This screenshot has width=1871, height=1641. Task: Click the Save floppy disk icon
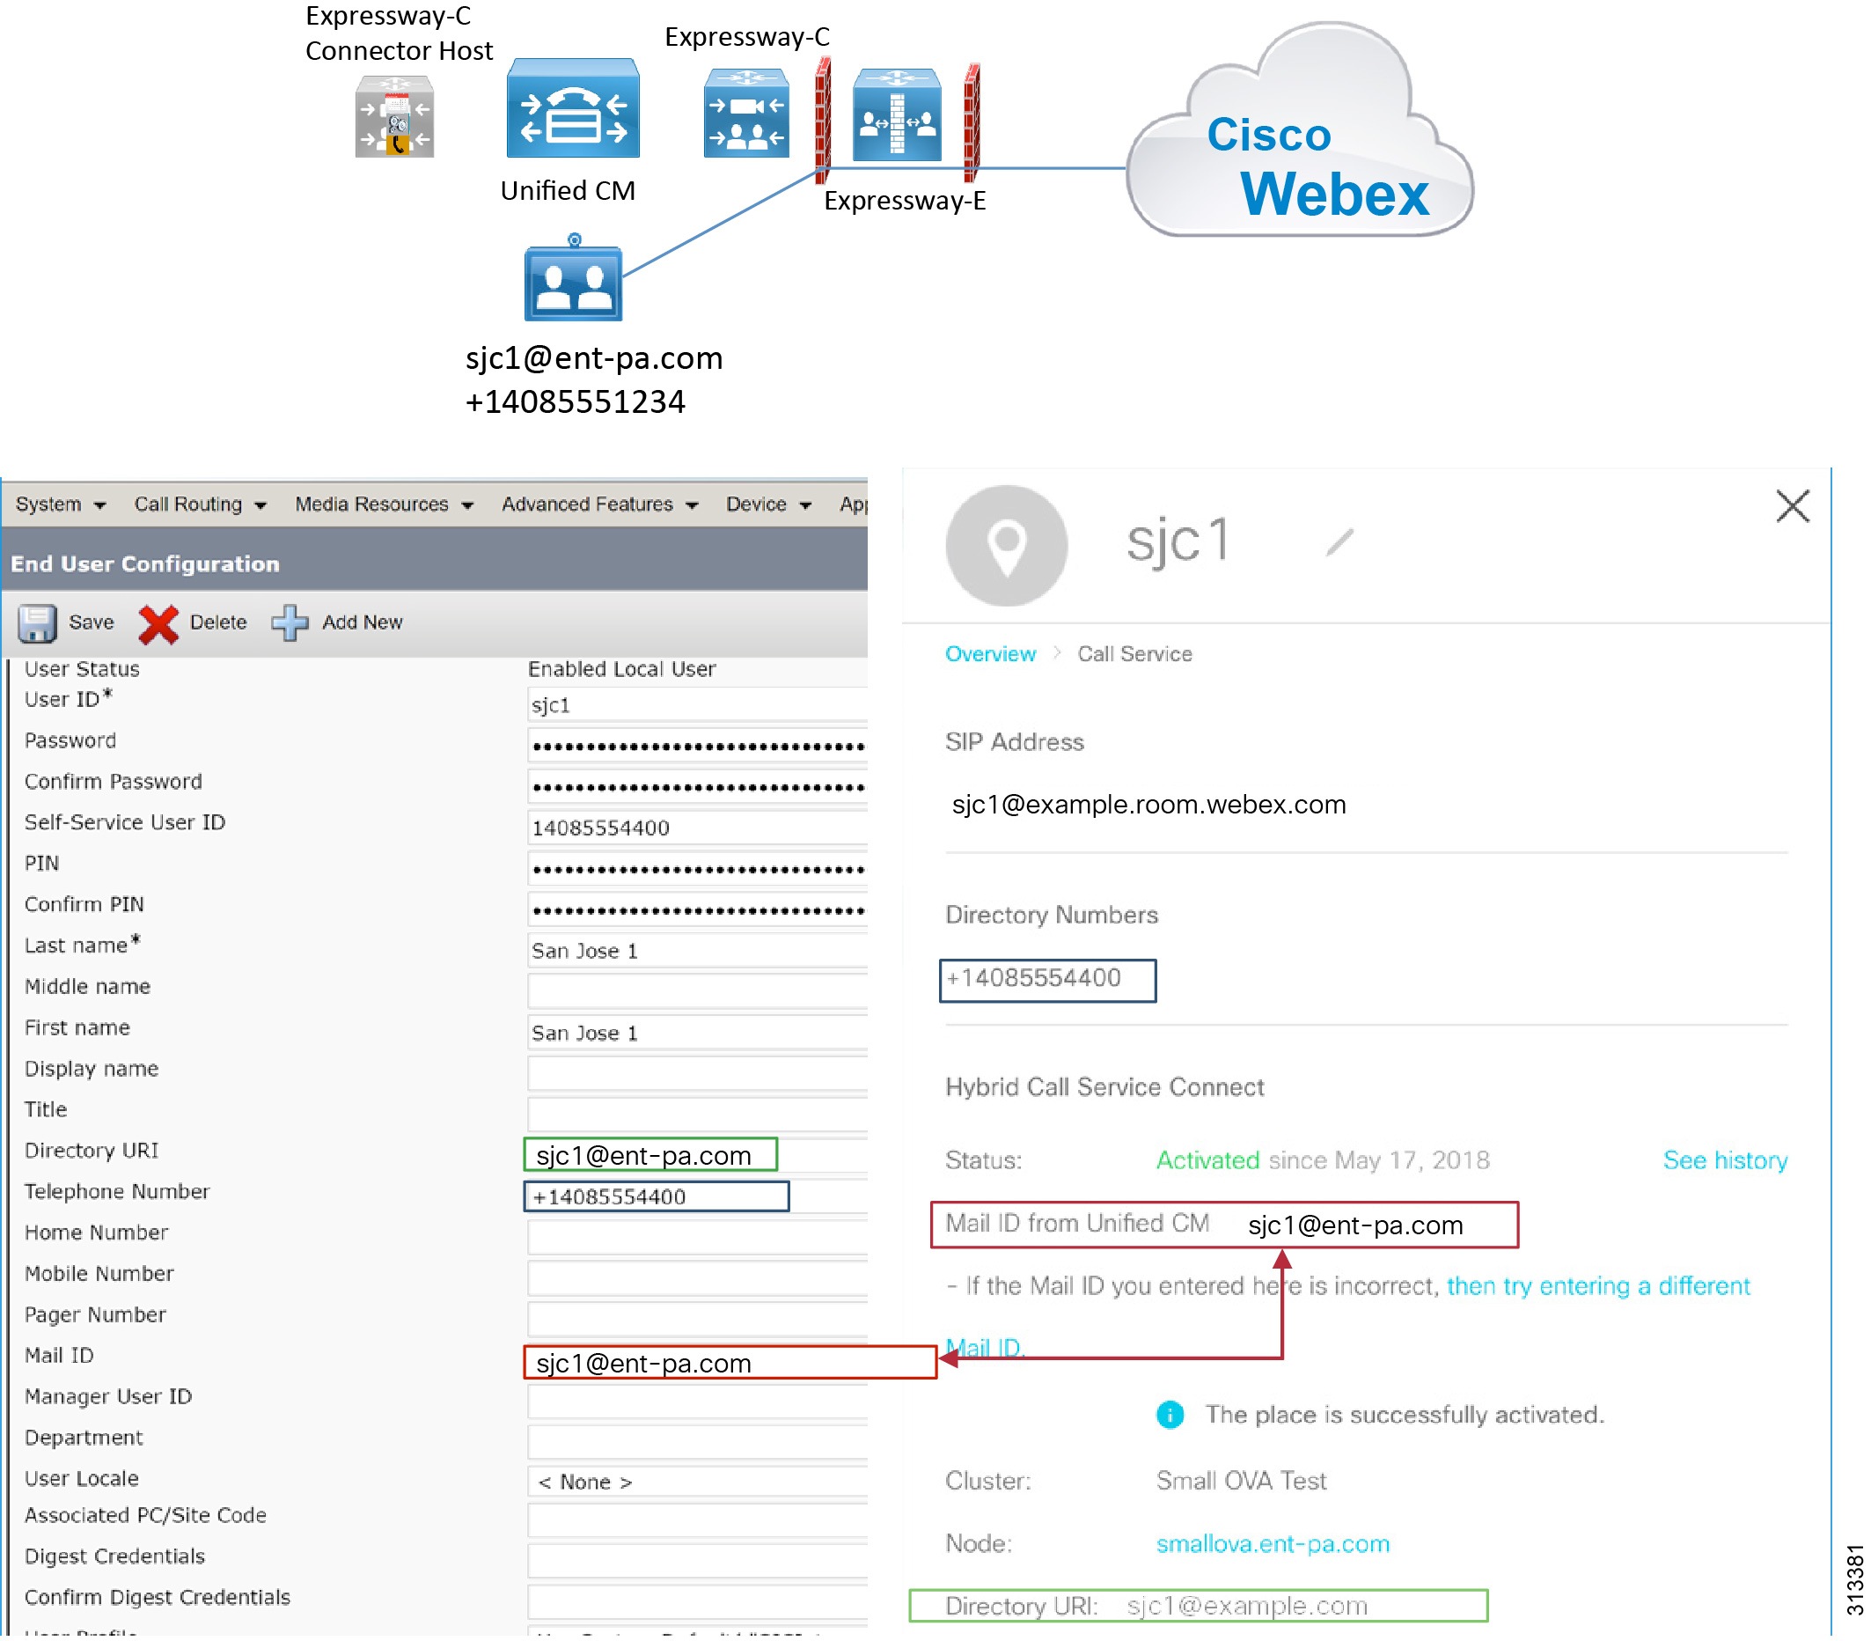[38, 623]
